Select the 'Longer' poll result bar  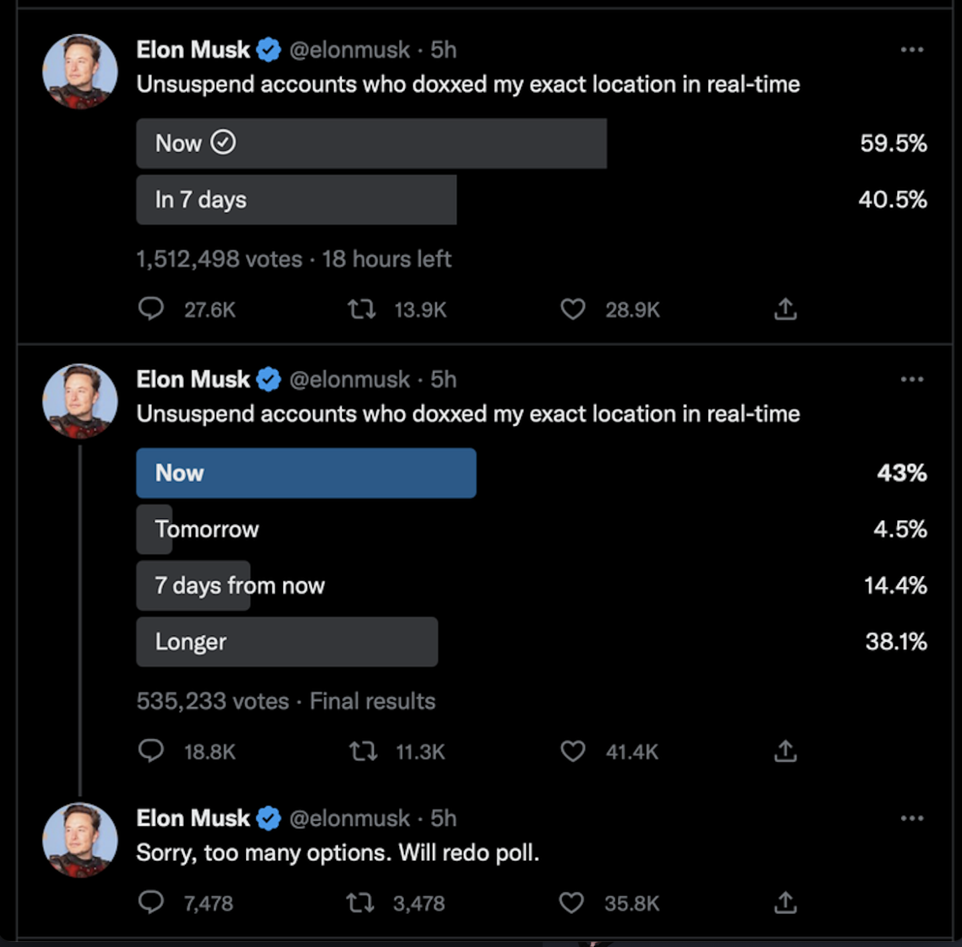(286, 641)
